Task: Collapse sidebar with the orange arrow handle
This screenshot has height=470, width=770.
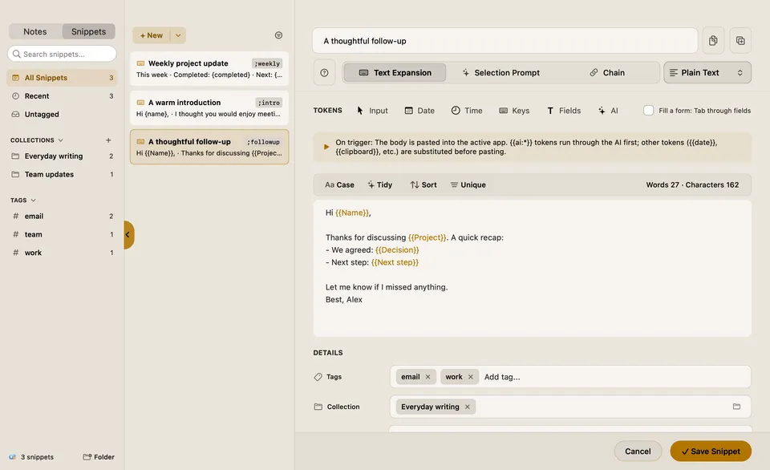Action: 128,235
